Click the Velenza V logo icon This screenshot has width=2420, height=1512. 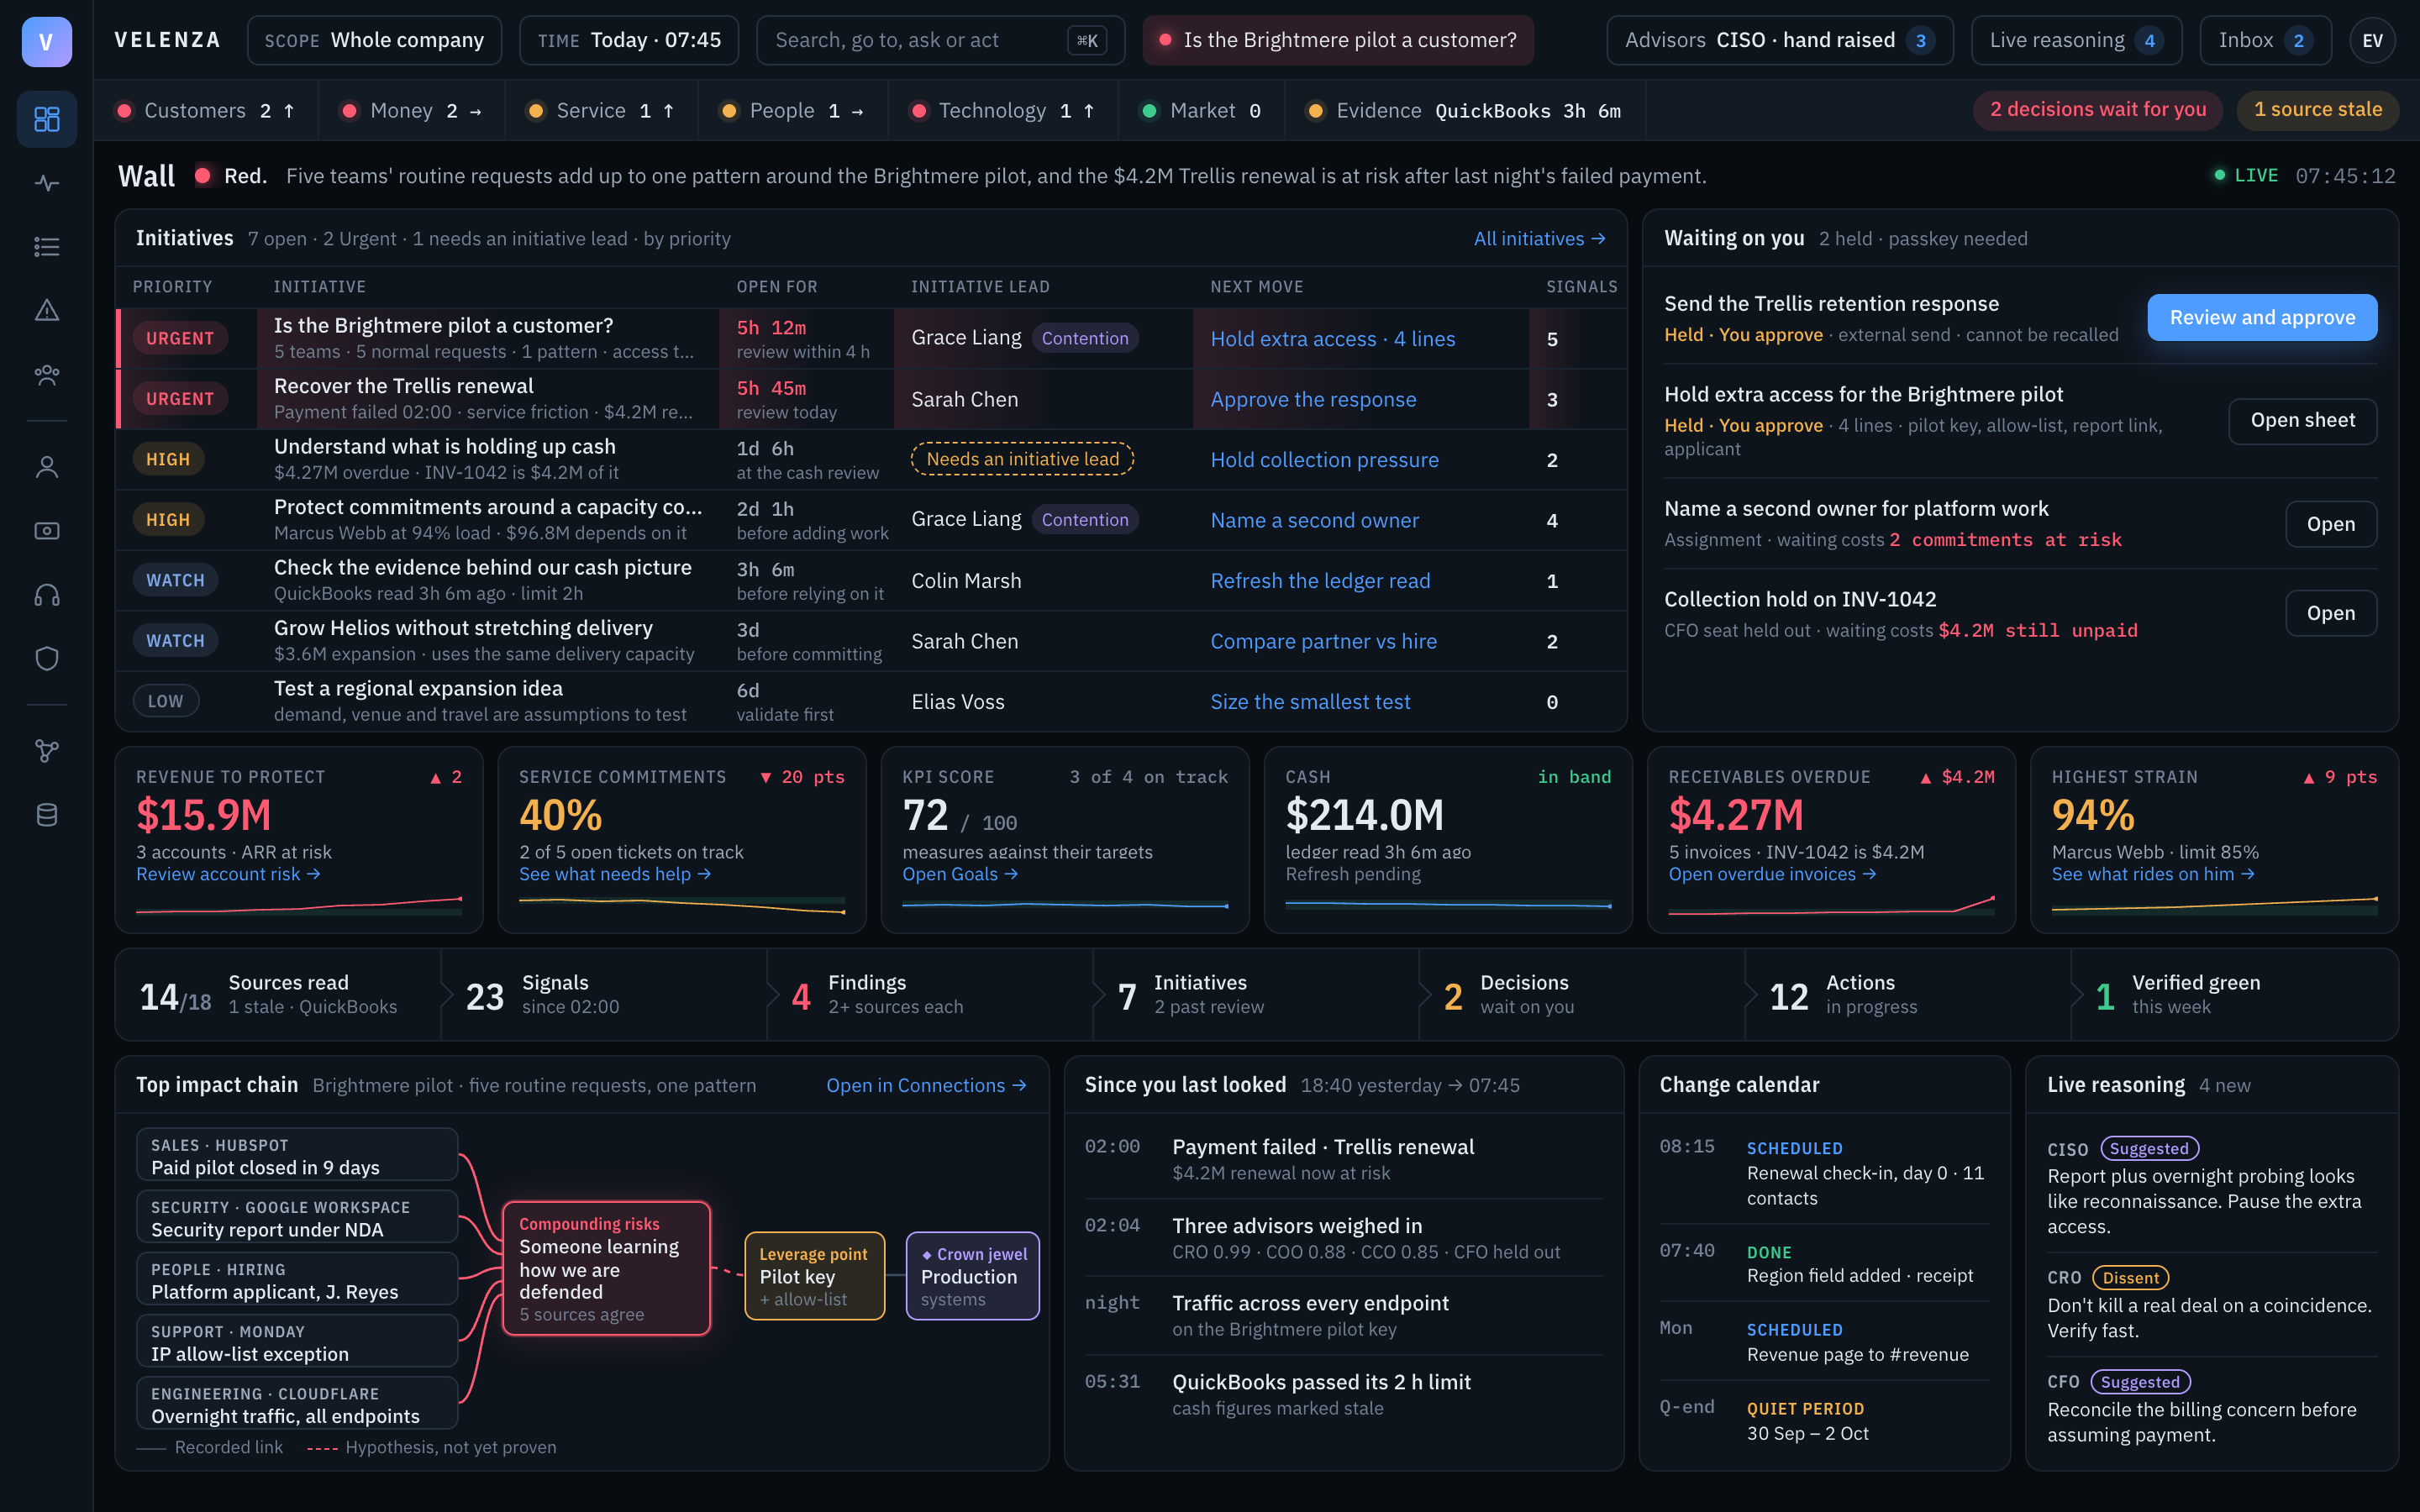47,41
